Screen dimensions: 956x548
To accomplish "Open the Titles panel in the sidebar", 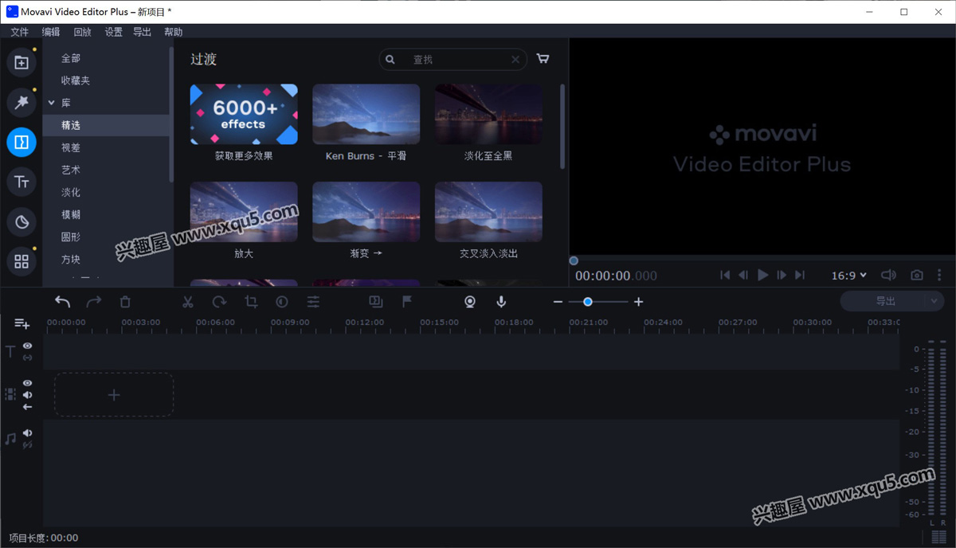I will click(22, 182).
